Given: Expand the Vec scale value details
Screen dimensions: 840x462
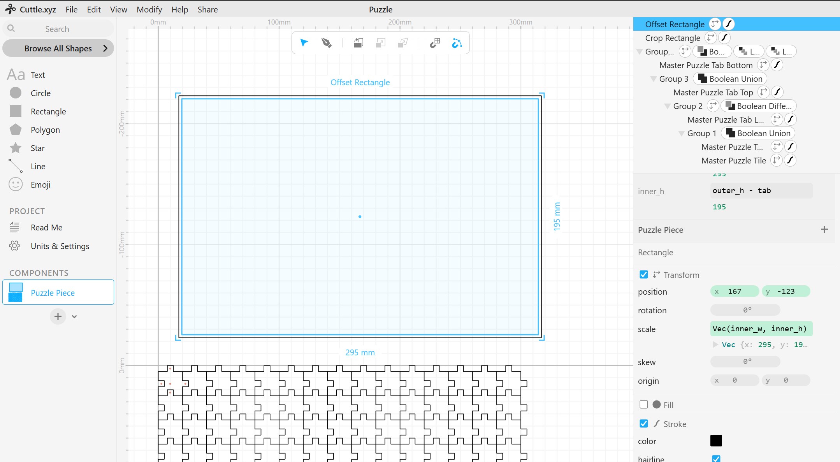Looking at the screenshot, I should point(715,344).
